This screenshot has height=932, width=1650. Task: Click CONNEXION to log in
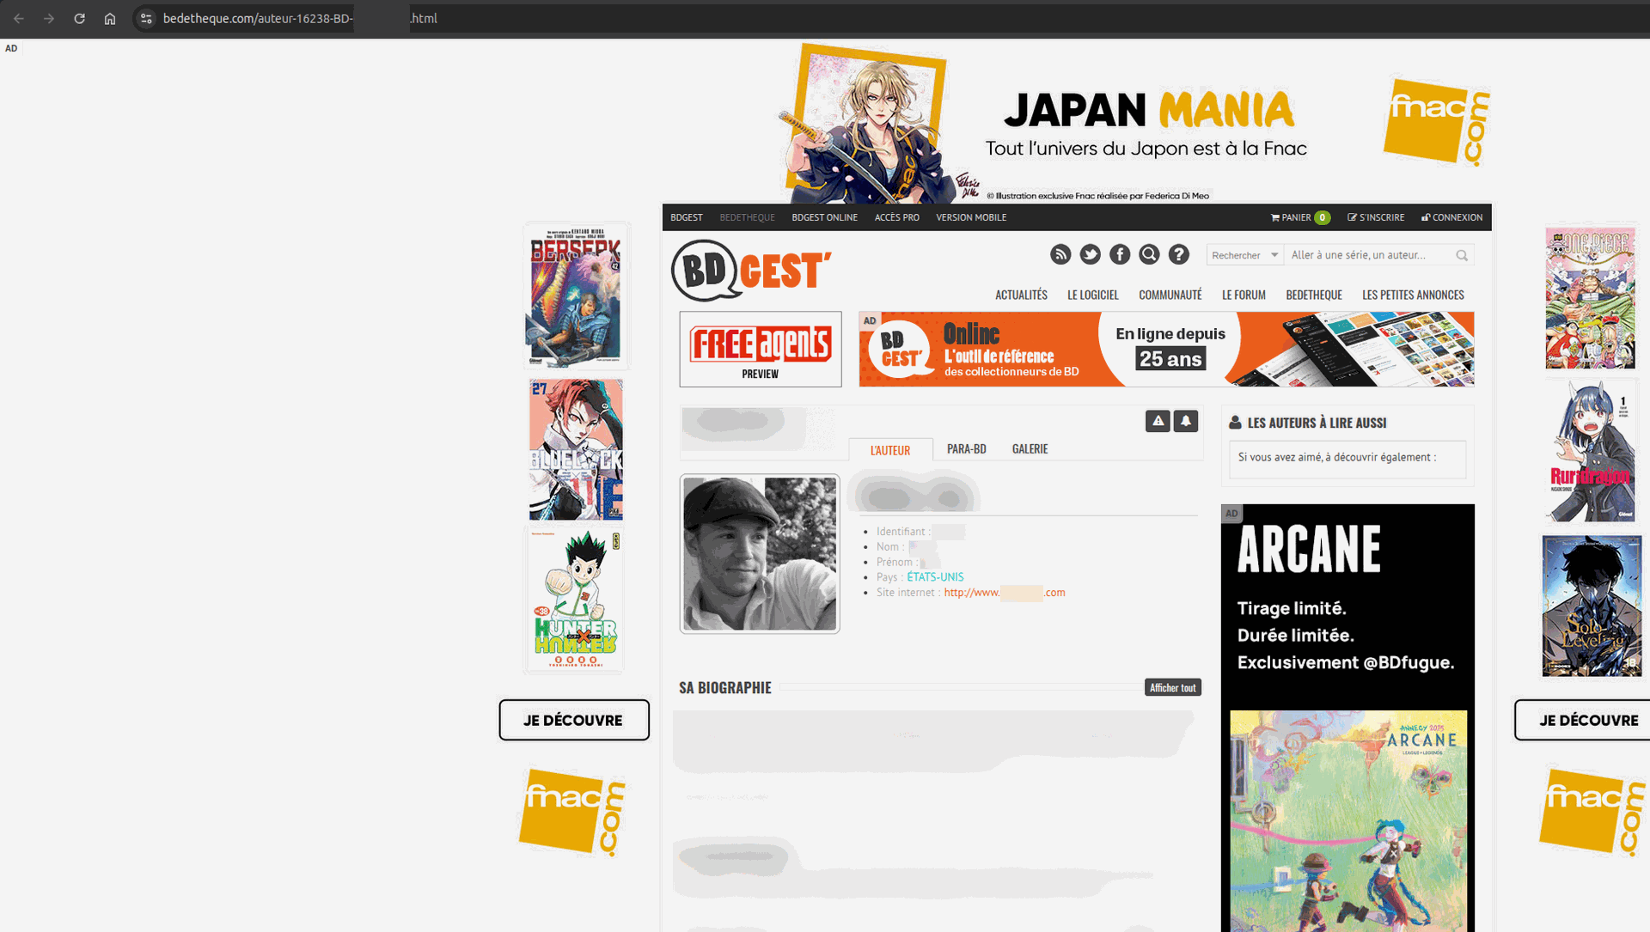coord(1451,217)
